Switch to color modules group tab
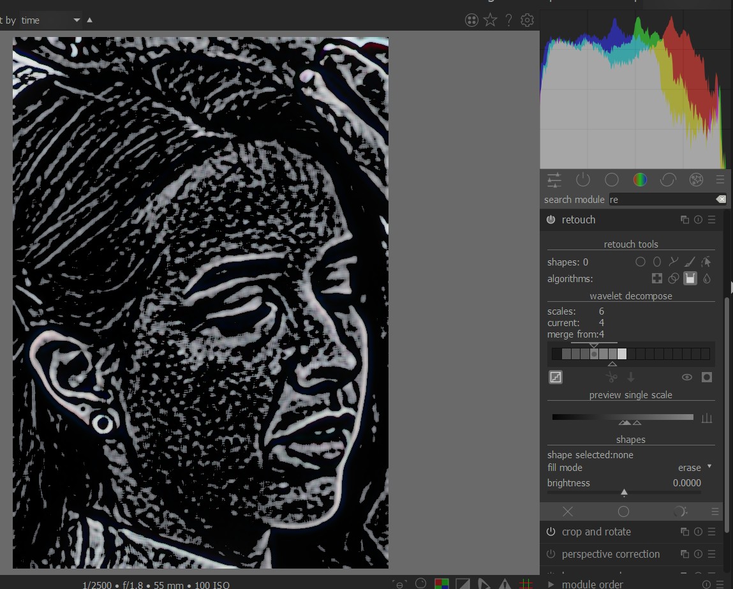733x589 pixels. point(640,179)
